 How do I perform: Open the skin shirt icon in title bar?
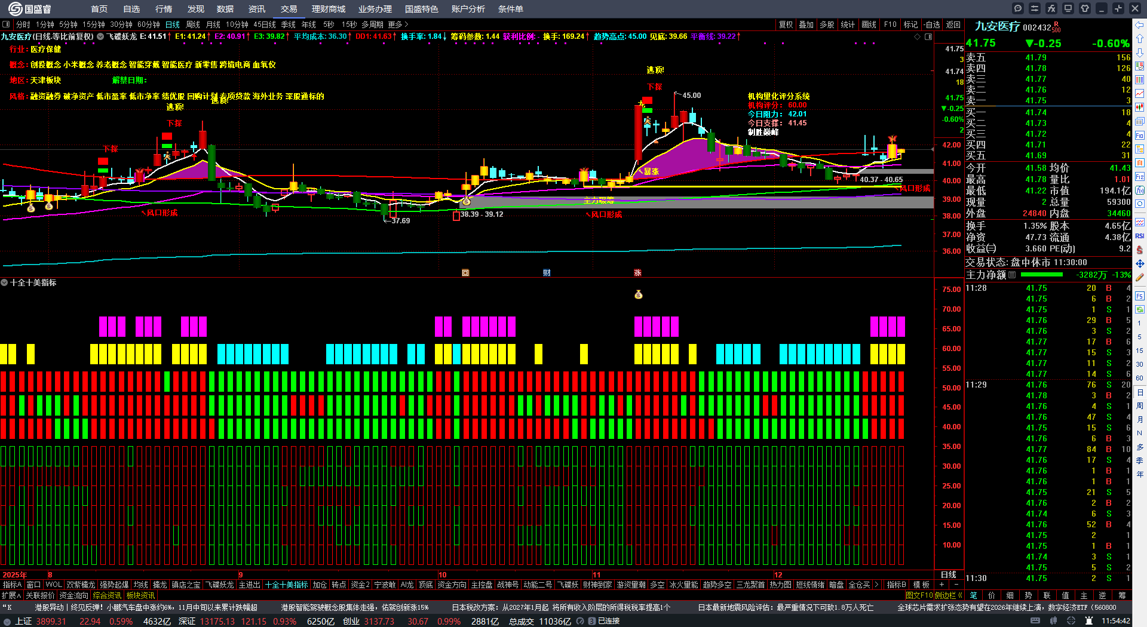1085,8
